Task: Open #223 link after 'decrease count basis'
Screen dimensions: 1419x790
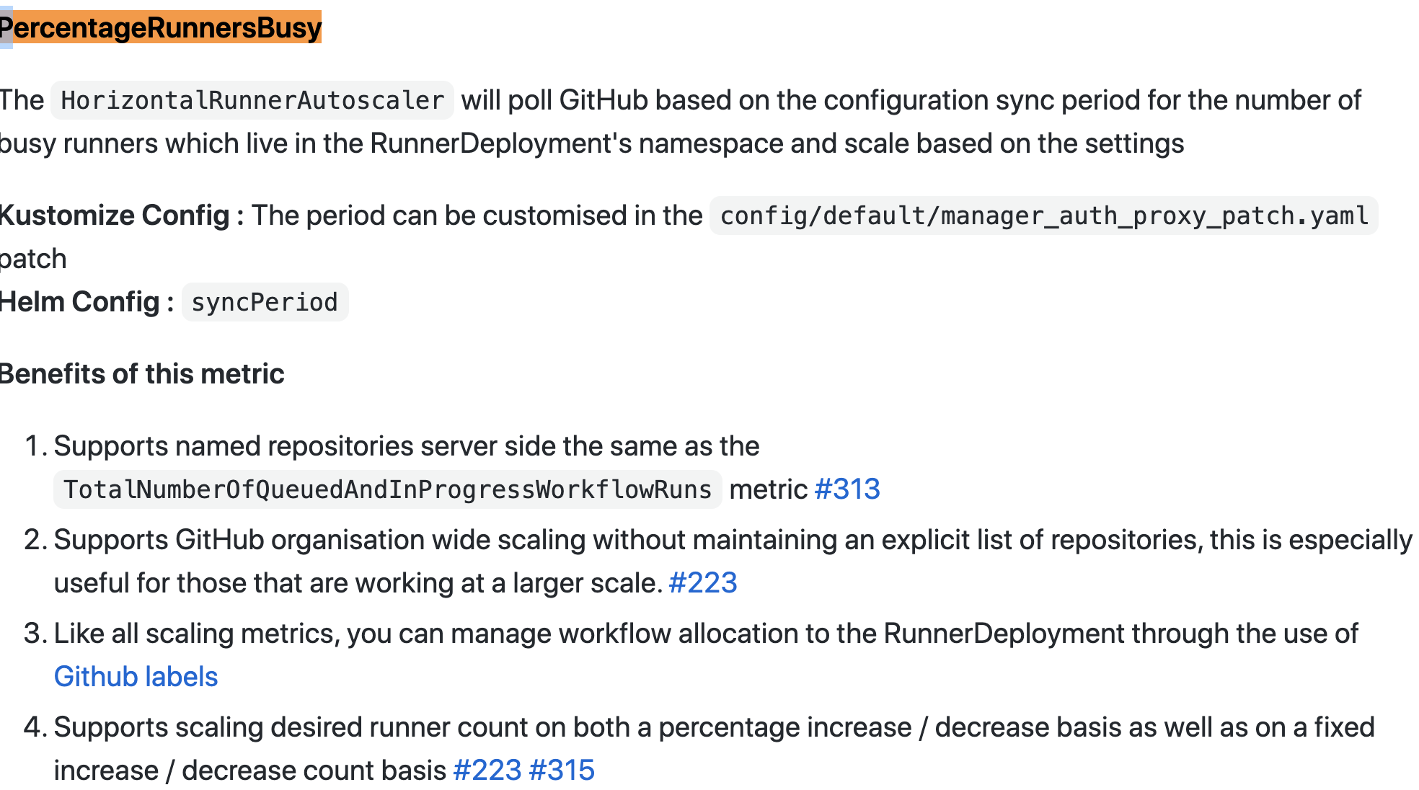Action: (487, 771)
